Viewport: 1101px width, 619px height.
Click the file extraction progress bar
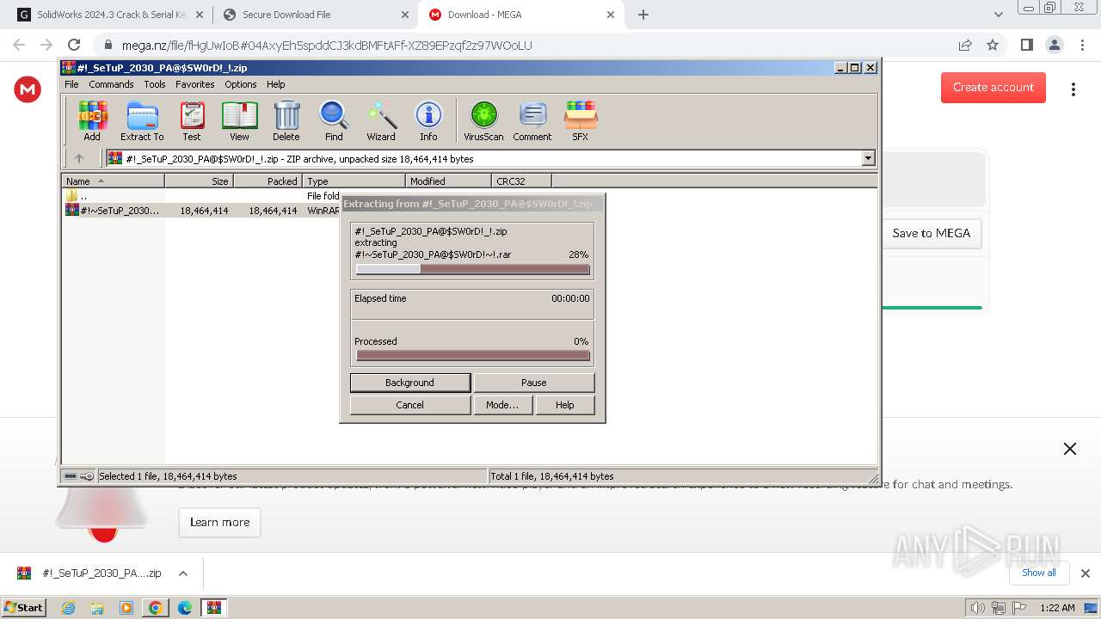point(473,269)
